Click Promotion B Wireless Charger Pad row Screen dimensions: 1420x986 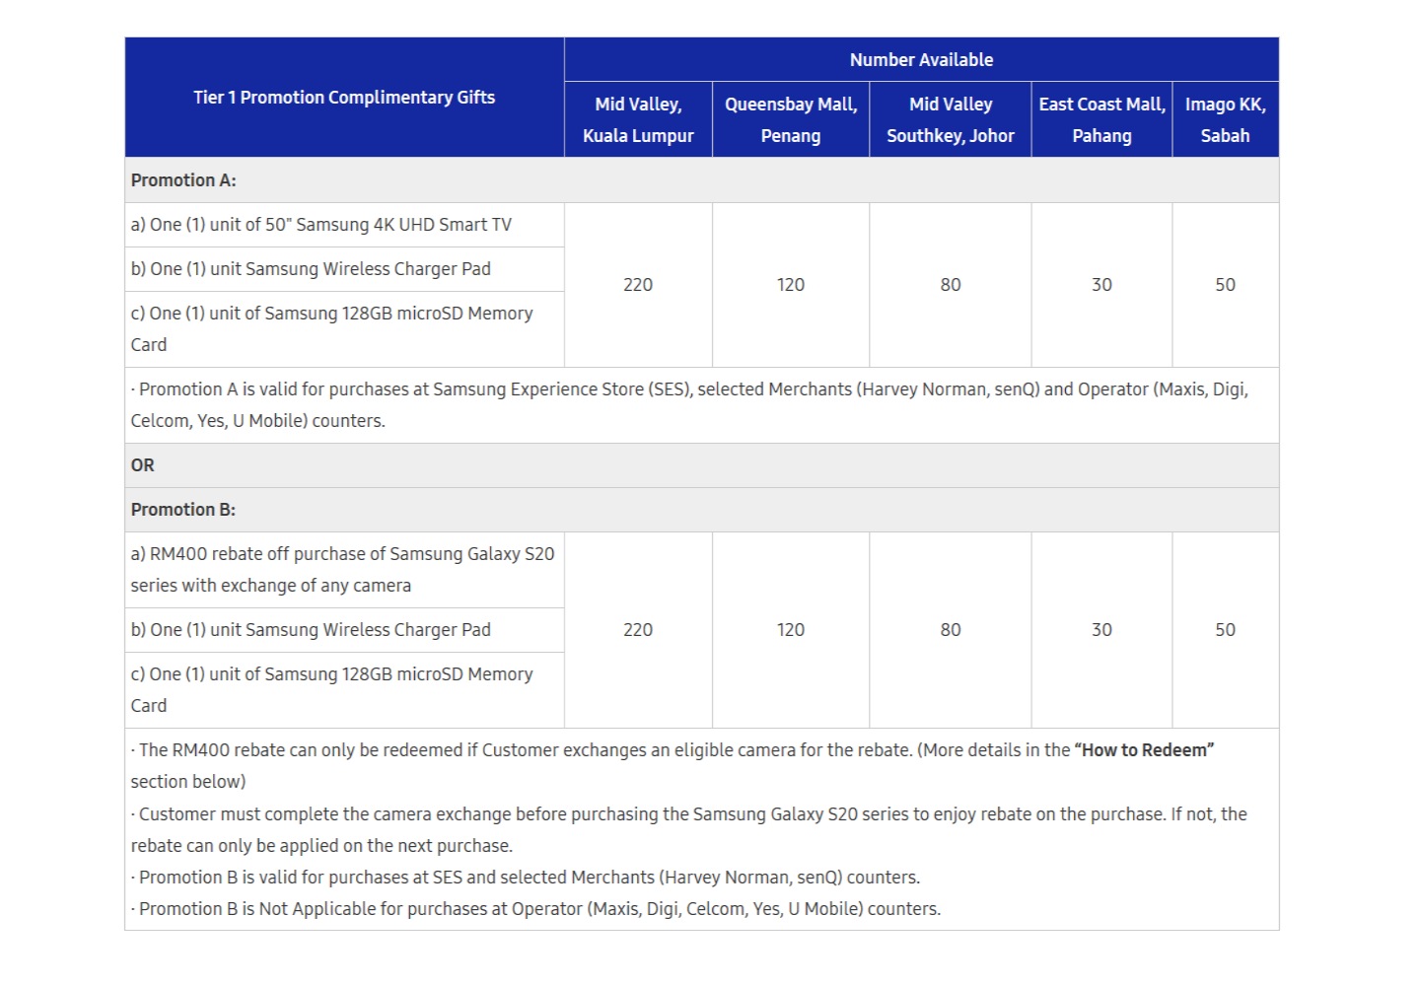coord(344,630)
